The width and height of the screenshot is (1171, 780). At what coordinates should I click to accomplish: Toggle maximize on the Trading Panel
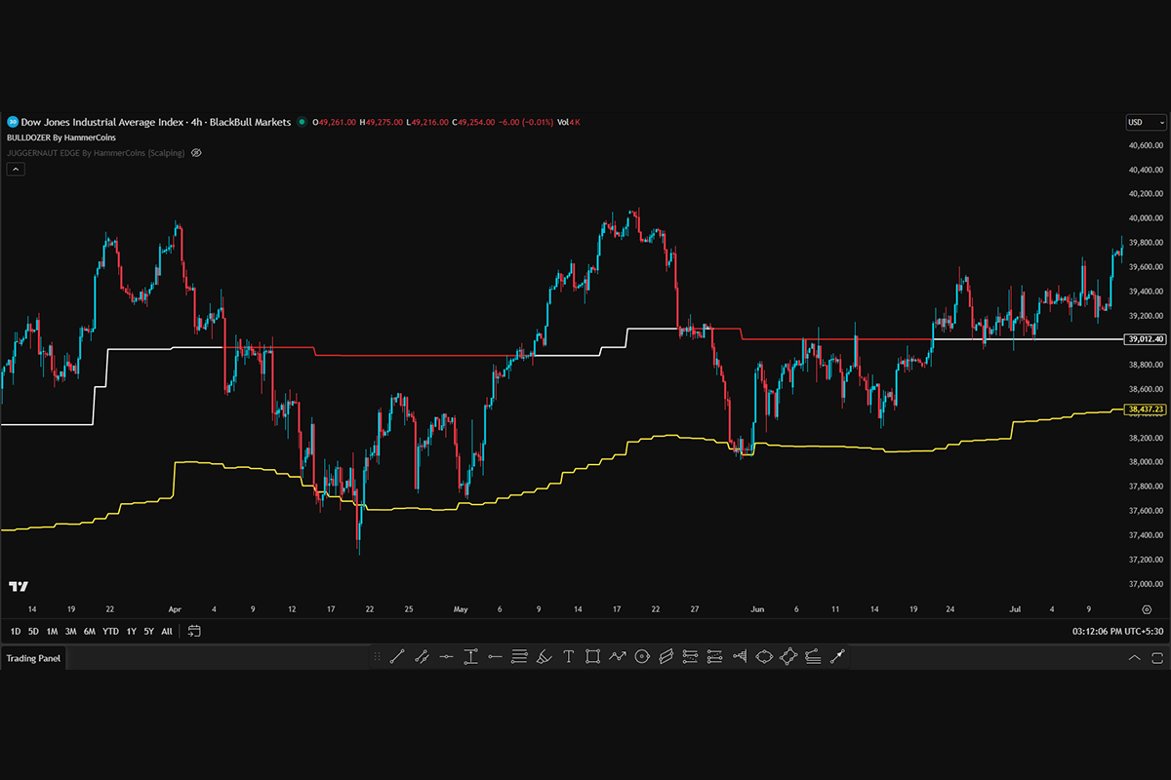(x=1156, y=658)
